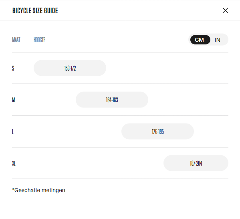Screen dimensions: 240x219
Task: Select the XL size row label
Action: coord(14,163)
